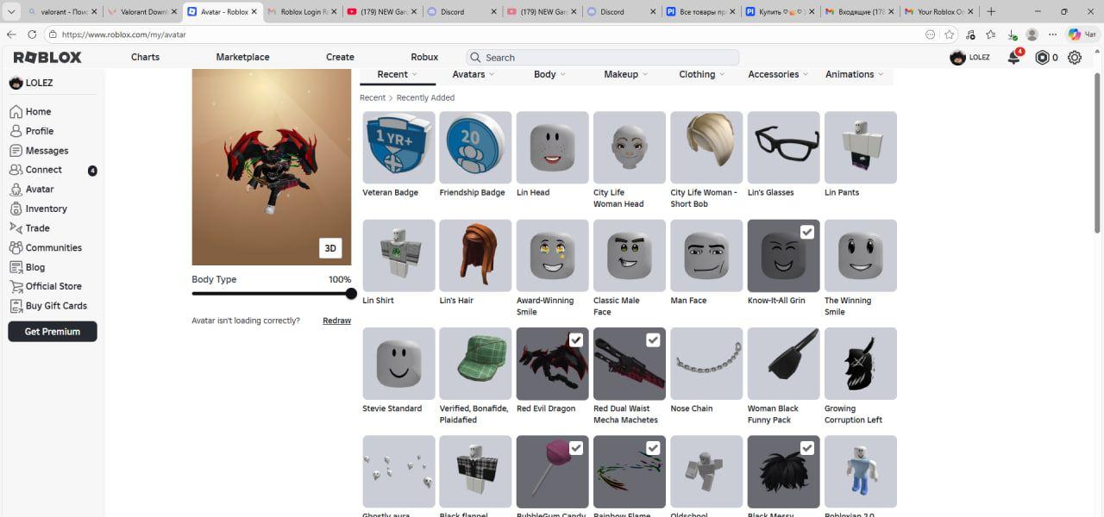The height and width of the screenshot is (517, 1104).
Task: Expand the Accessories dropdown
Action: [777, 75]
